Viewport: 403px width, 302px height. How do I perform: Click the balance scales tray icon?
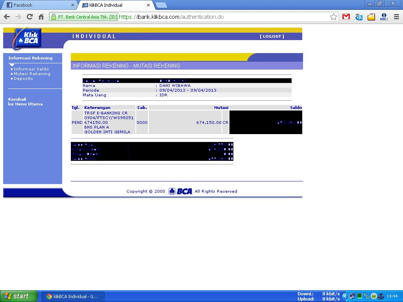pyautogui.click(x=381, y=296)
